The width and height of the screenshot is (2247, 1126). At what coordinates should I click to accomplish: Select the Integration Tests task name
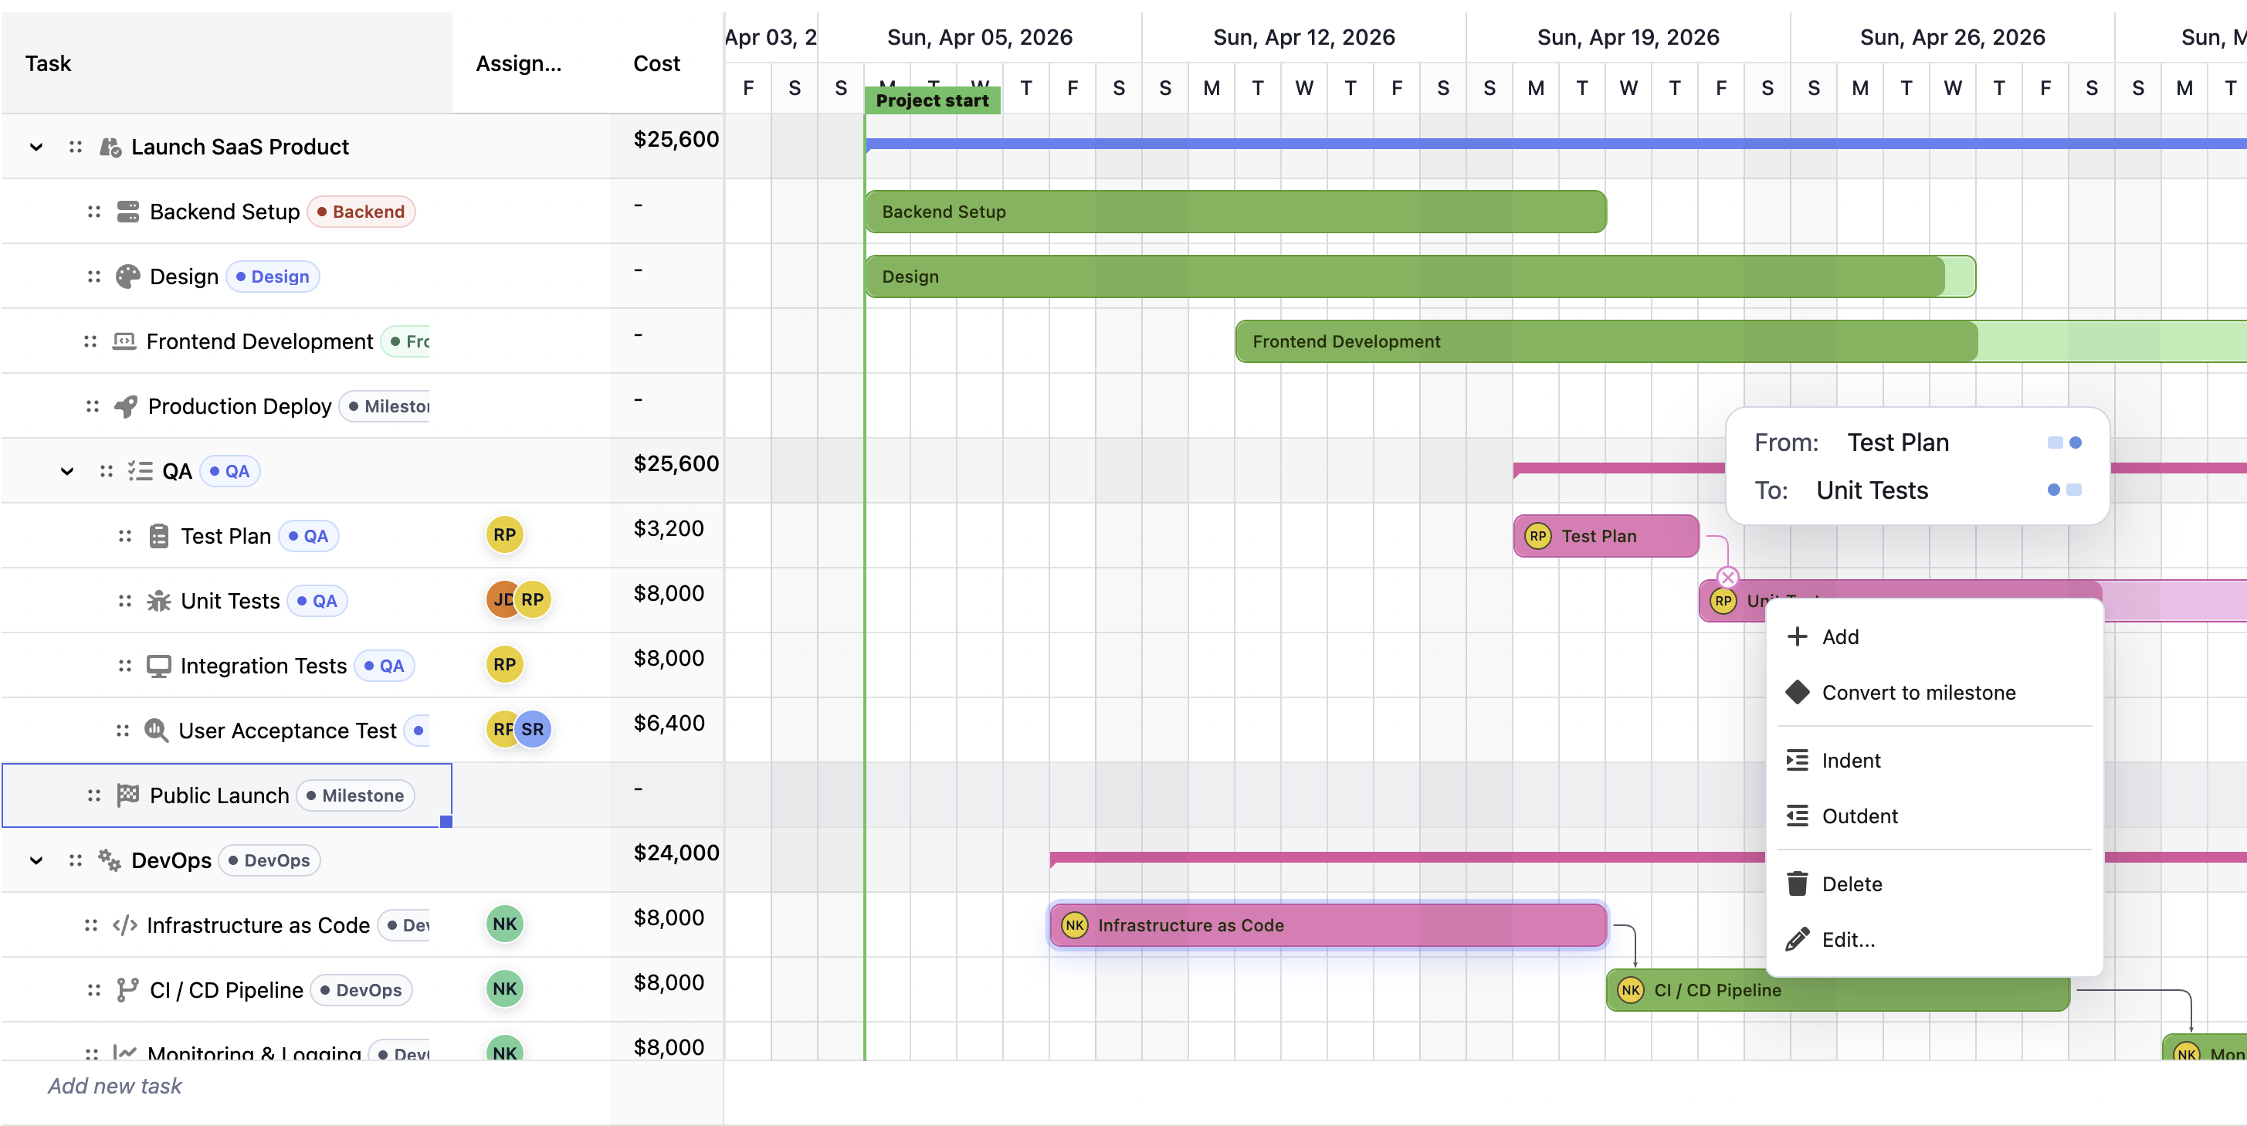click(x=263, y=666)
